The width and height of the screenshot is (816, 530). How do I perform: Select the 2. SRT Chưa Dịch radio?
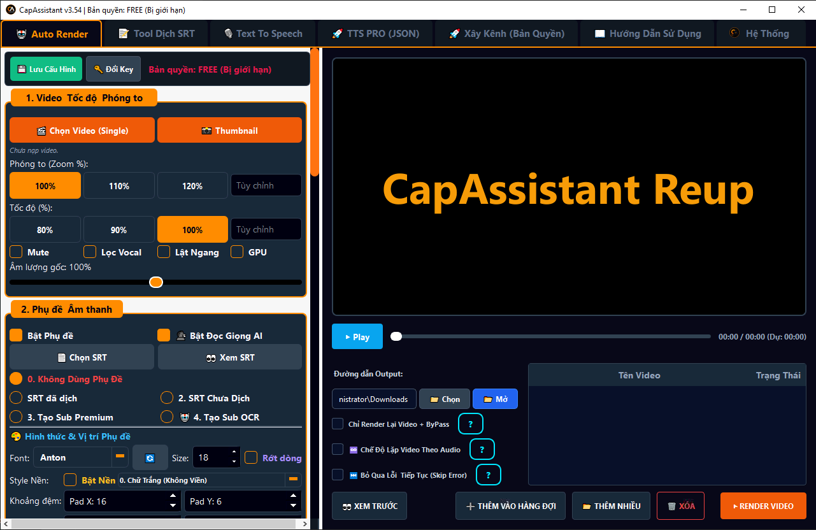click(x=167, y=397)
